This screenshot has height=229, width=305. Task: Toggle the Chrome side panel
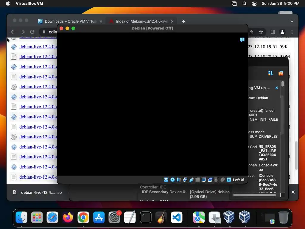[273, 32]
